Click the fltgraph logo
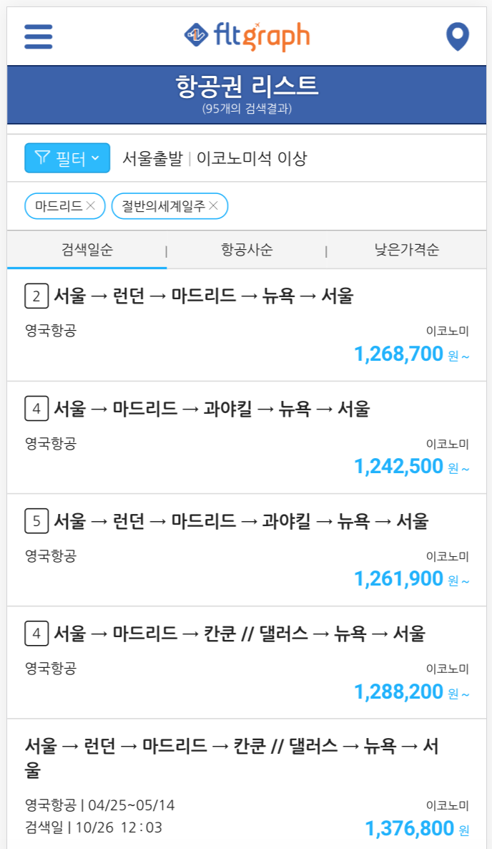The image size is (492, 849). pyautogui.click(x=246, y=34)
